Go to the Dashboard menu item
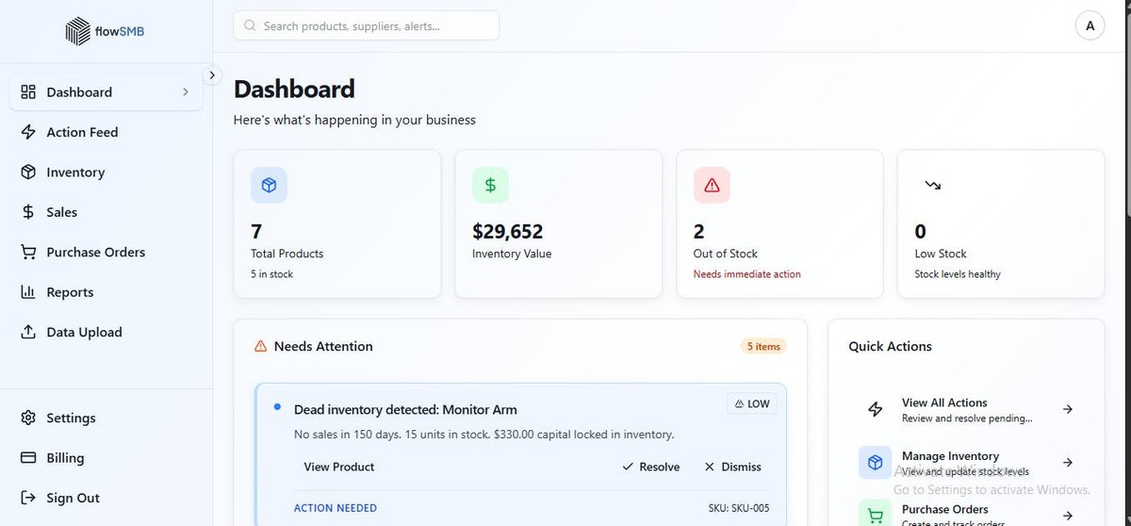This screenshot has width=1131, height=526. click(107, 92)
